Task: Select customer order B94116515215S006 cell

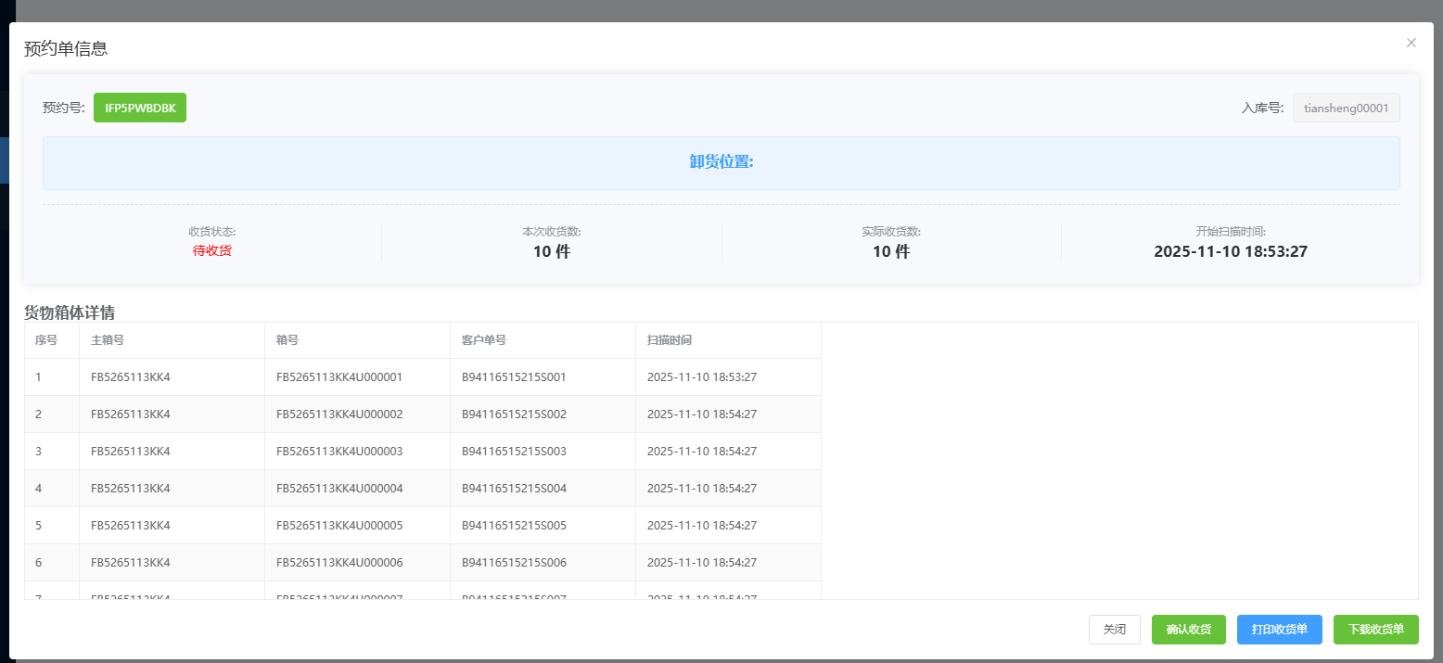Action: 514,563
